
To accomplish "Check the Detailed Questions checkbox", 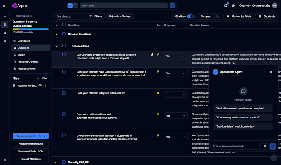I will click(64, 34).
